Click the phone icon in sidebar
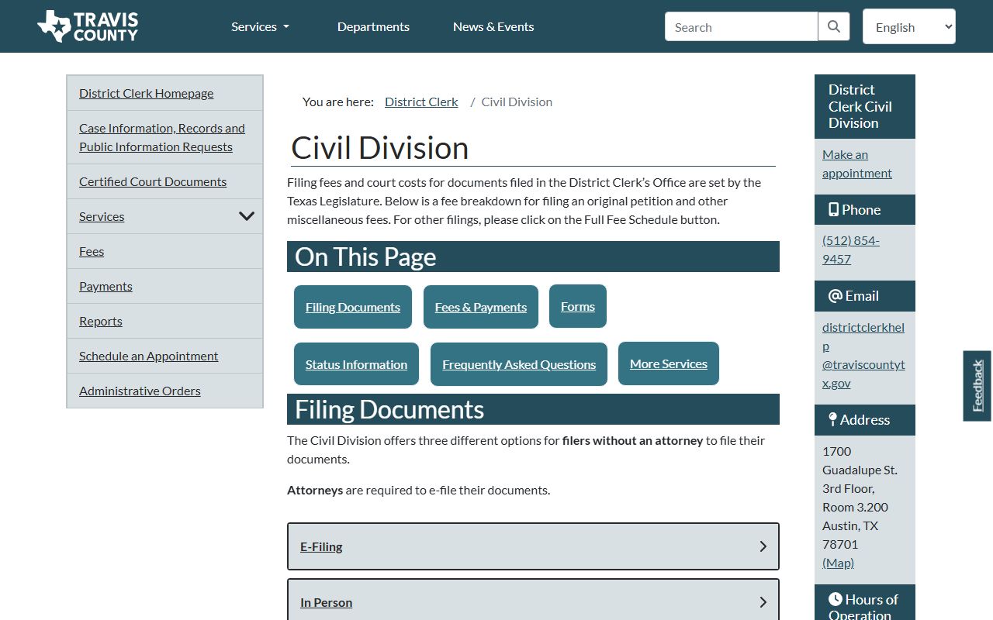 coord(833,210)
